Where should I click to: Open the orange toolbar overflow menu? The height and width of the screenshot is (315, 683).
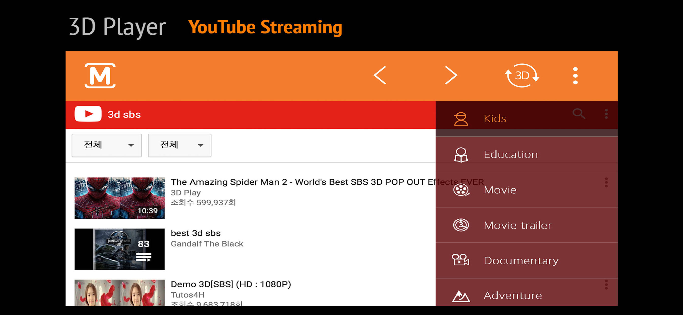(575, 76)
